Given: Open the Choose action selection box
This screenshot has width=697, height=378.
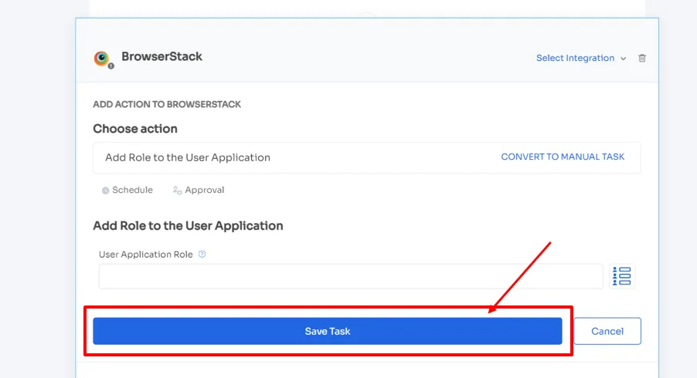Looking at the screenshot, I should (x=367, y=157).
